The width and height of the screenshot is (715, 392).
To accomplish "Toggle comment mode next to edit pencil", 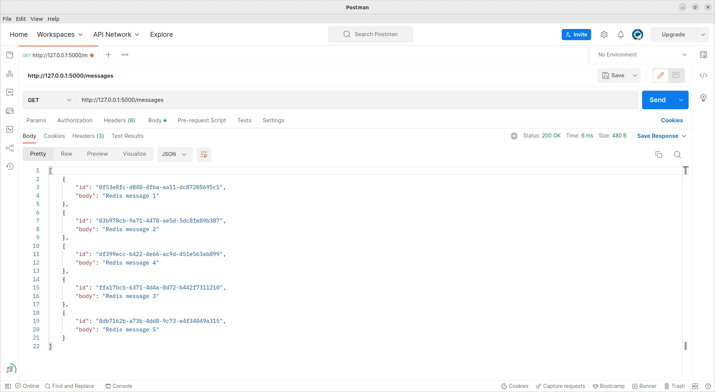I will (x=676, y=75).
